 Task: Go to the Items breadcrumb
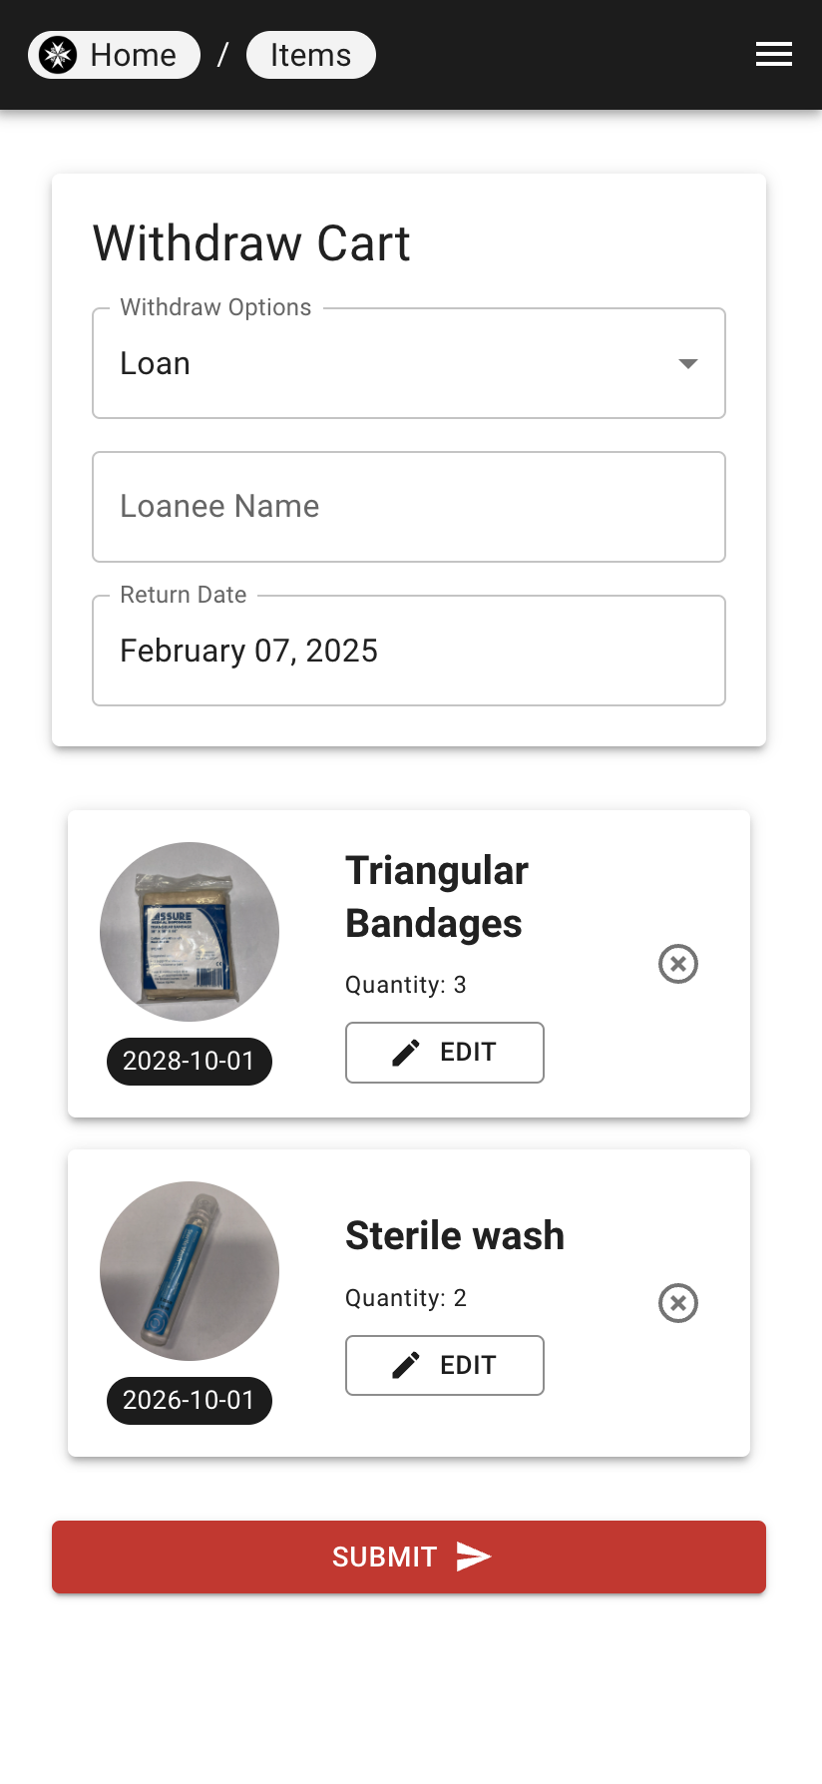point(311,55)
